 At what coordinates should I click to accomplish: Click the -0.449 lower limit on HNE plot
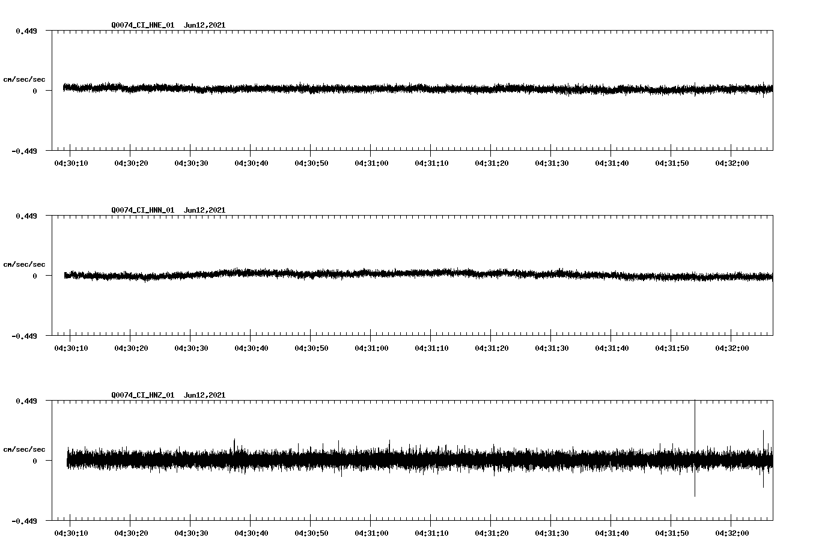[24, 151]
